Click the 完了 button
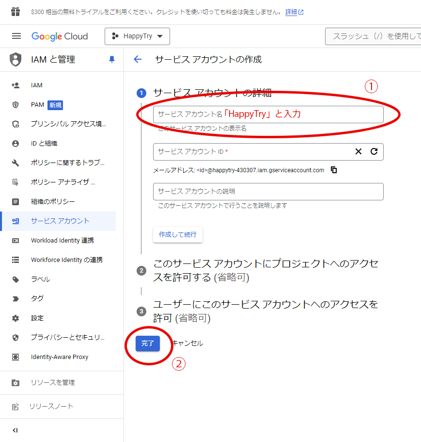 (x=147, y=343)
